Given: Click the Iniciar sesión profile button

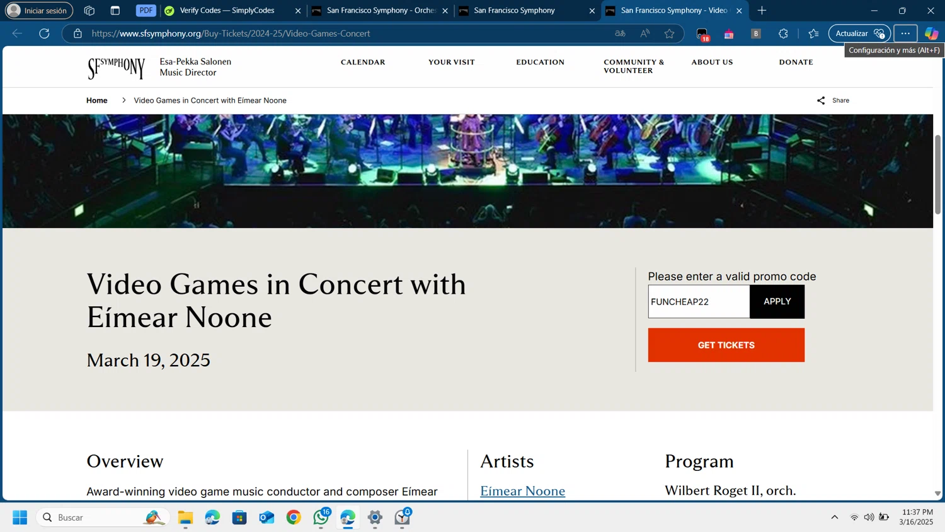Looking at the screenshot, I should pos(39,11).
